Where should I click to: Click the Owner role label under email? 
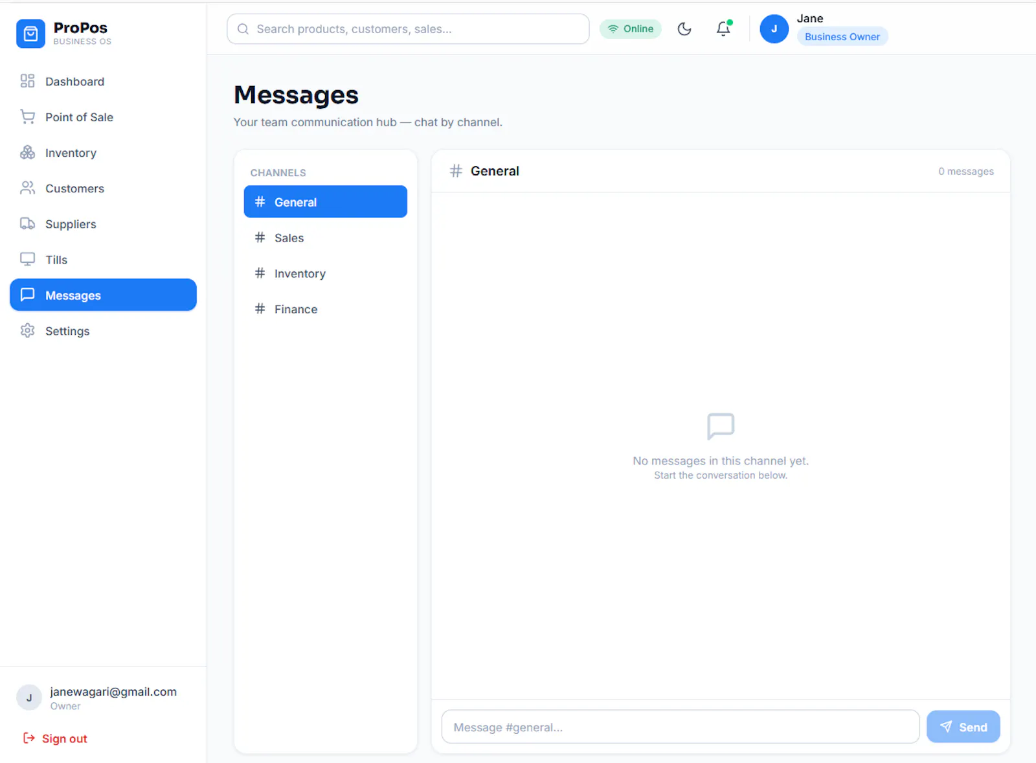(65, 706)
